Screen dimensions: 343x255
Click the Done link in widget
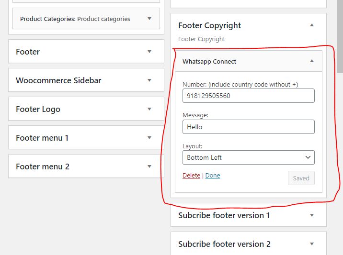(213, 176)
